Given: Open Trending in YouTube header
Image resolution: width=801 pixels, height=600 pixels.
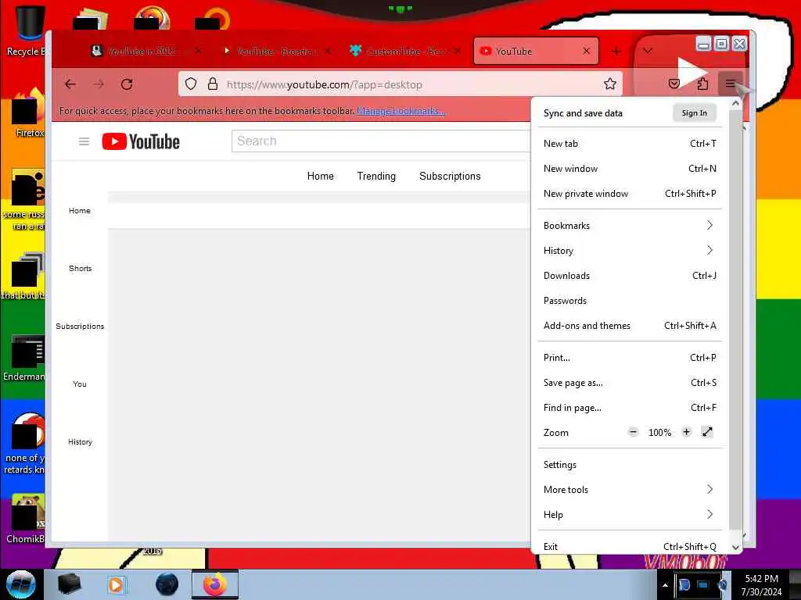Looking at the screenshot, I should point(376,176).
